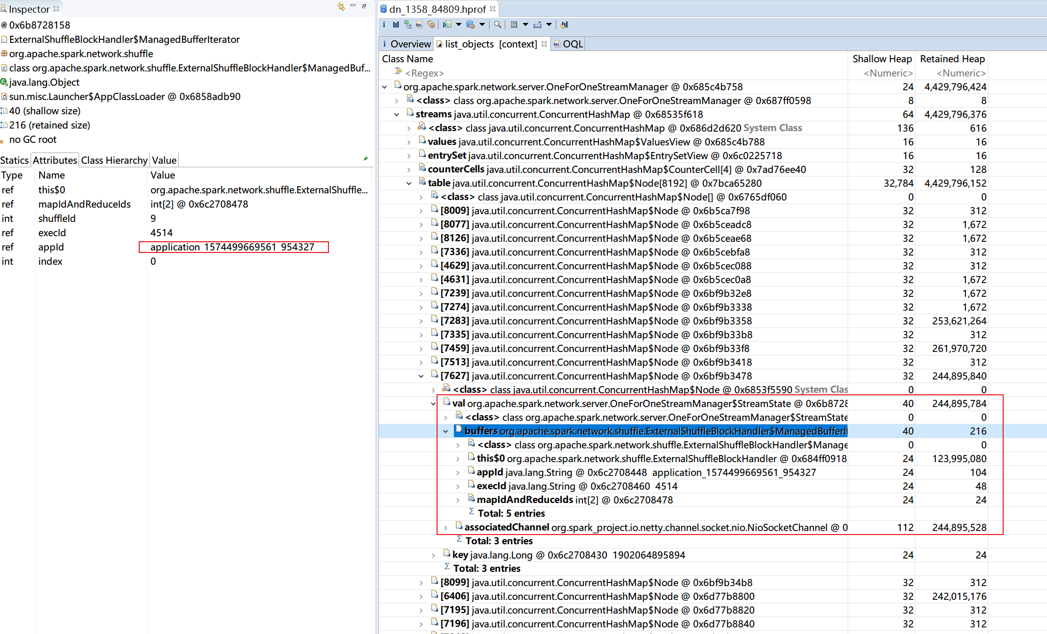Switch to the Overview tab

[x=410, y=44]
